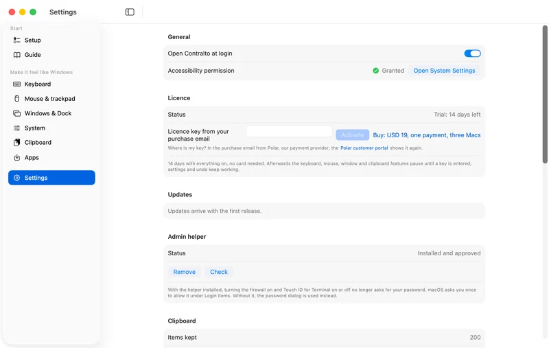
Task: Select Keyboard label in the sidebar
Action: coord(38,84)
